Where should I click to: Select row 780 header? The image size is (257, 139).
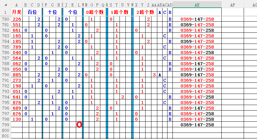pyautogui.click(x=5, y=19)
